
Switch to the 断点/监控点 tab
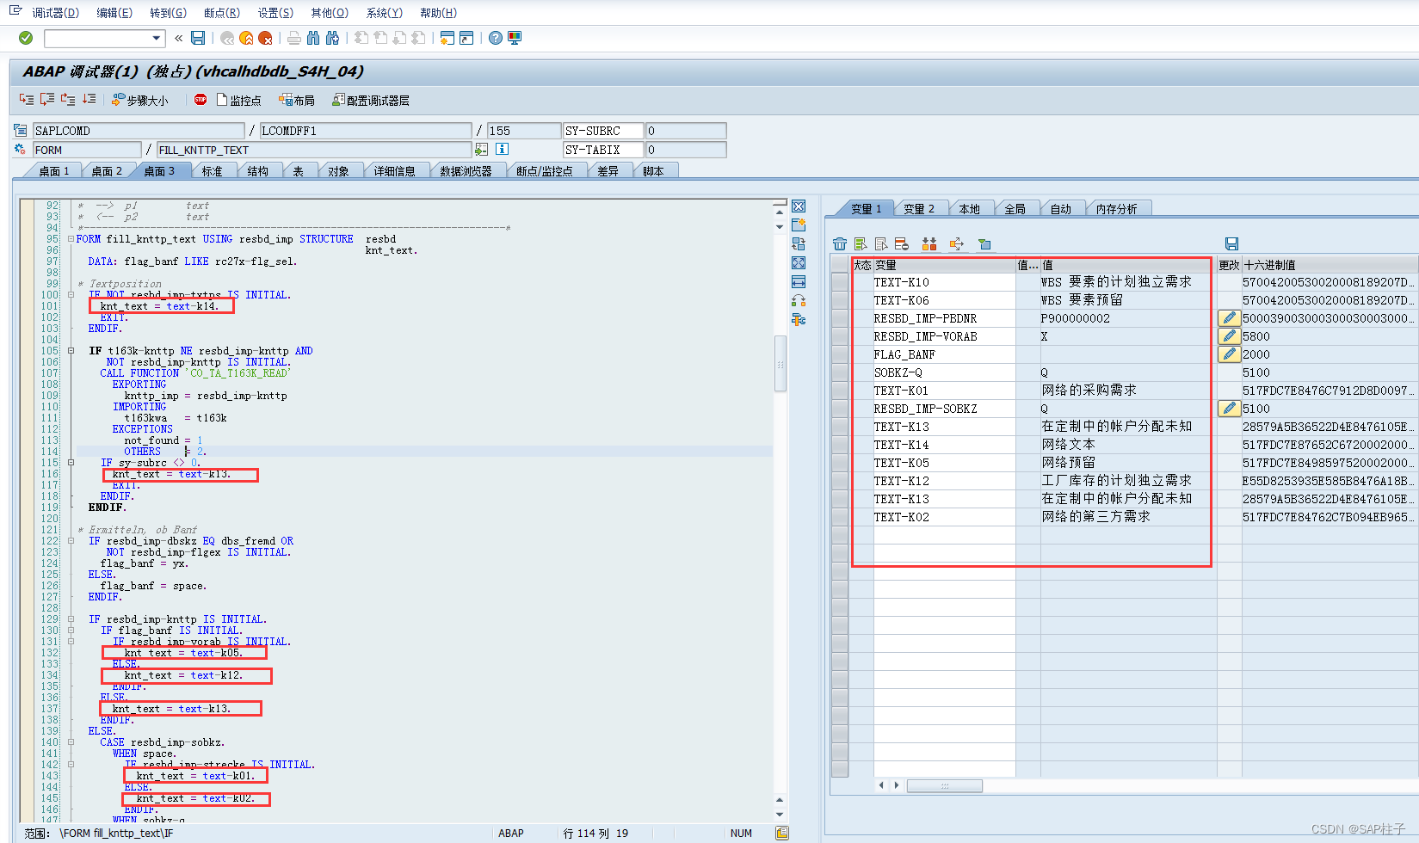[x=544, y=171]
